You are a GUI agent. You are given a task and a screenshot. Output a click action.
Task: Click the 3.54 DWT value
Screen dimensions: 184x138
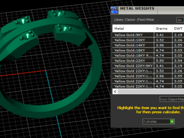tap(178, 61)
